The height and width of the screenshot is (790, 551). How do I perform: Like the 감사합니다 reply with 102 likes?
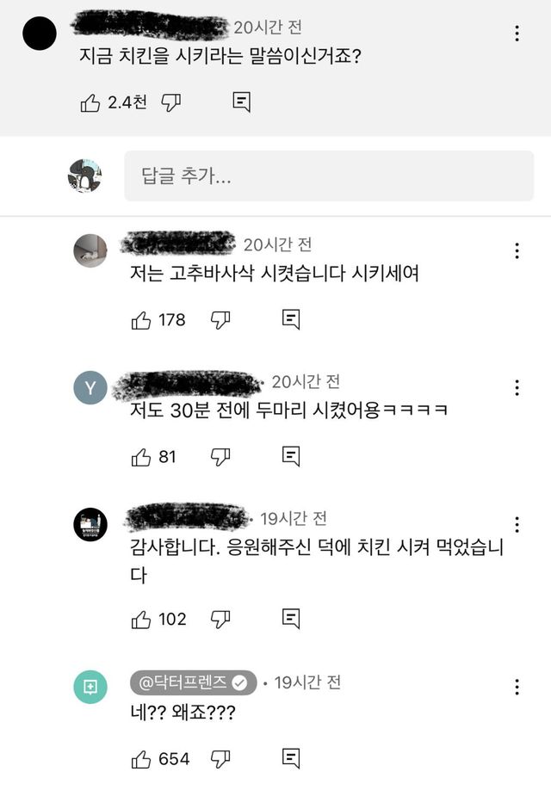point(141,620)
